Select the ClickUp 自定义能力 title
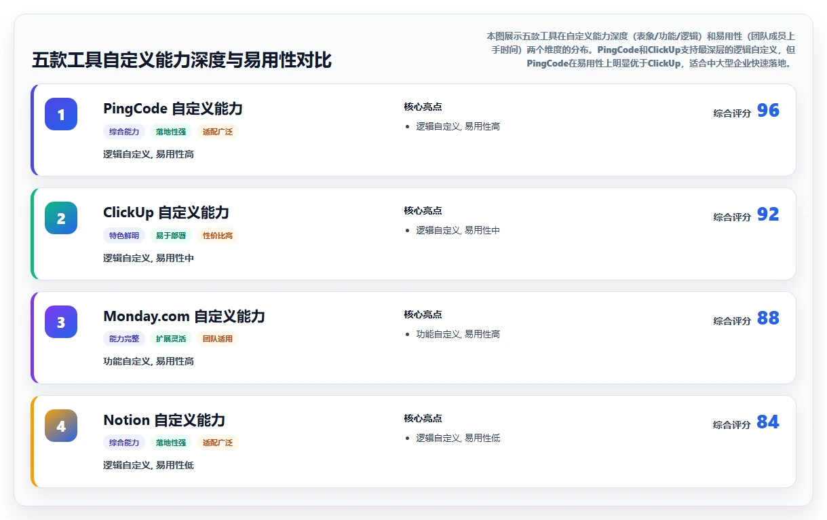This screenshot has width=827, height=520. pos(166,212)
